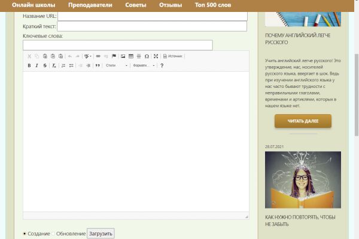Image resolution: width=359 pixels, height=239 pixels.
Task: Open the Формат paragraph format dropdown
Action: (x=144, y=66)
